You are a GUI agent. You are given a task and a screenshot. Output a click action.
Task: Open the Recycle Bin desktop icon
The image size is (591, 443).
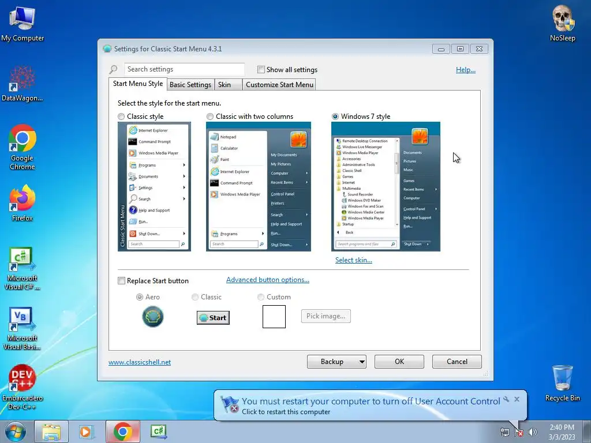pyautogui.click(x=562, y=383)
